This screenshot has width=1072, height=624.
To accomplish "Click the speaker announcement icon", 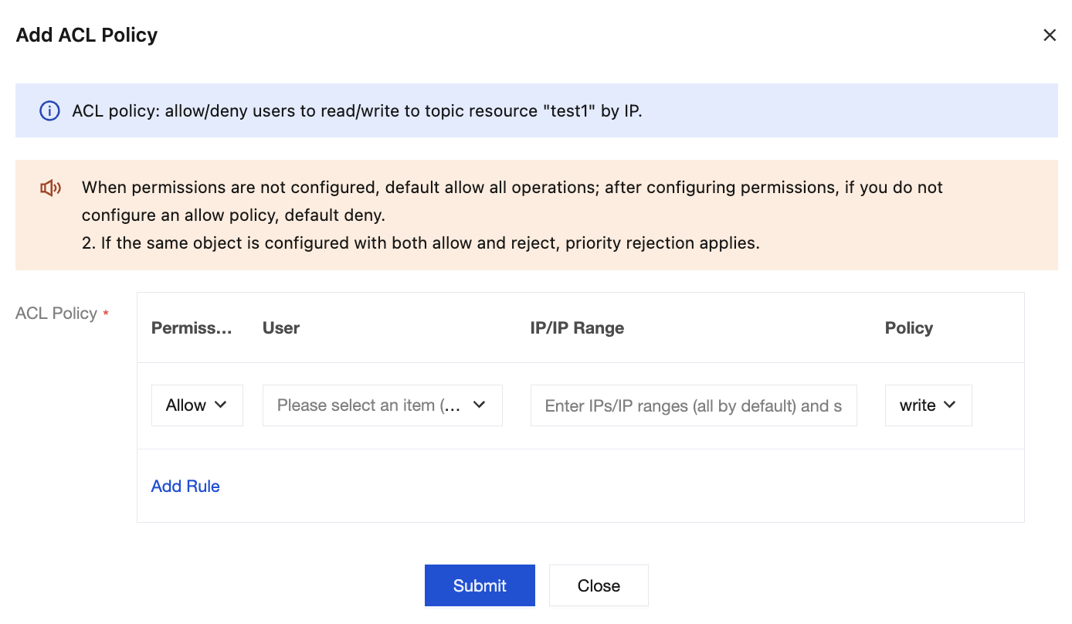I will [50, 188].
